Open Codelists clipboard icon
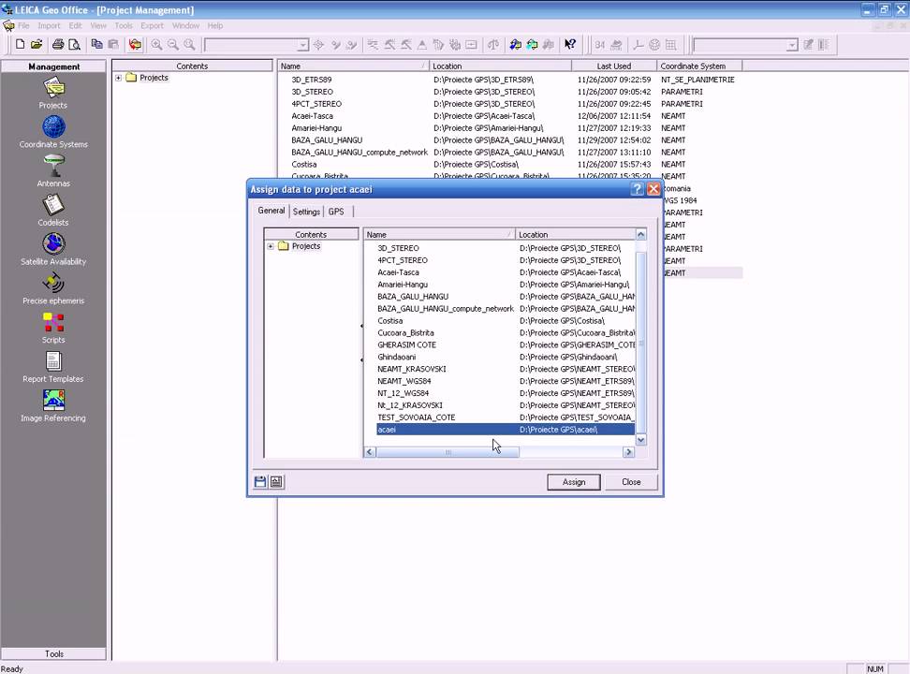 coord(53,210)
